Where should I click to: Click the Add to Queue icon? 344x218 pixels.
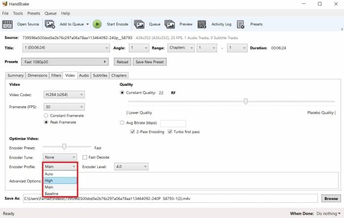pos(50,24)
